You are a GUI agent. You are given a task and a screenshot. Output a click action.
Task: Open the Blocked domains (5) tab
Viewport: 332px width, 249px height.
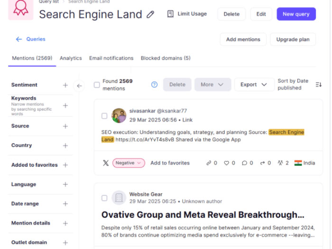click(x=166, y=58)
